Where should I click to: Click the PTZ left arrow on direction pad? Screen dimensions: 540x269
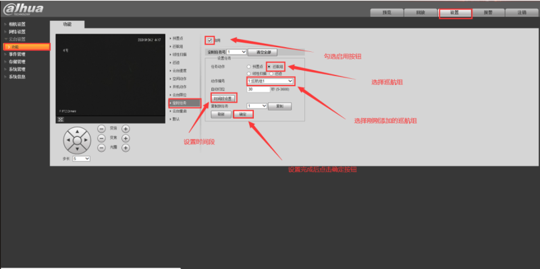click(68, 140)
